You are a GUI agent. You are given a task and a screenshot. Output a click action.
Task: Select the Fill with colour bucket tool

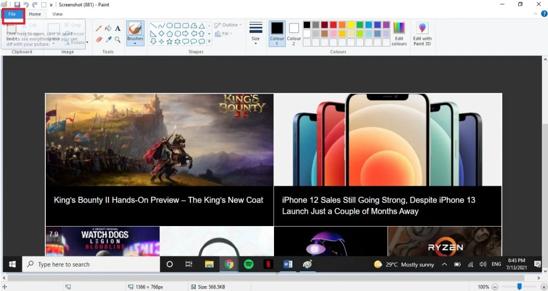pos(109,28)
